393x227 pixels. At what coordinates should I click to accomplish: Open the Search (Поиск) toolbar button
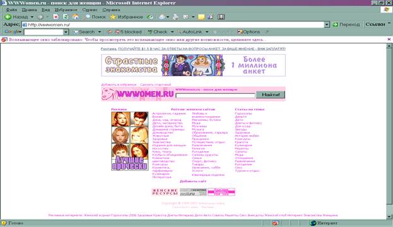click(95, 17)
